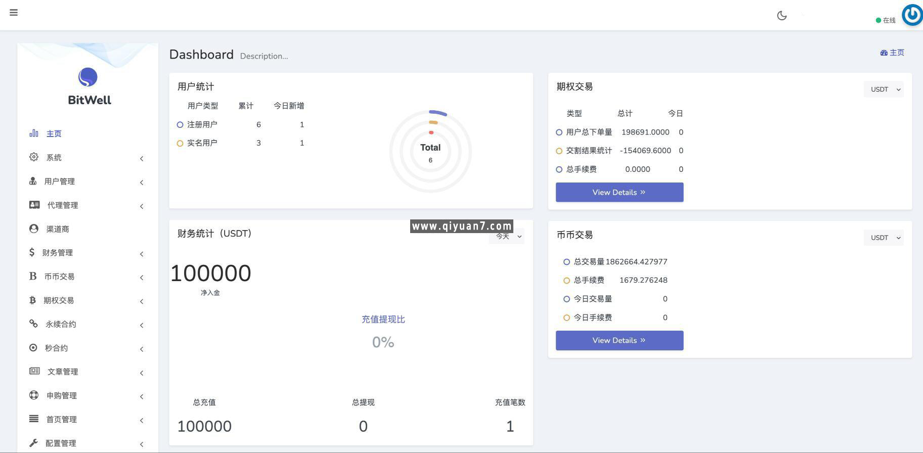
Task: Click the home breadcrumb link
Action: [892, 53]
